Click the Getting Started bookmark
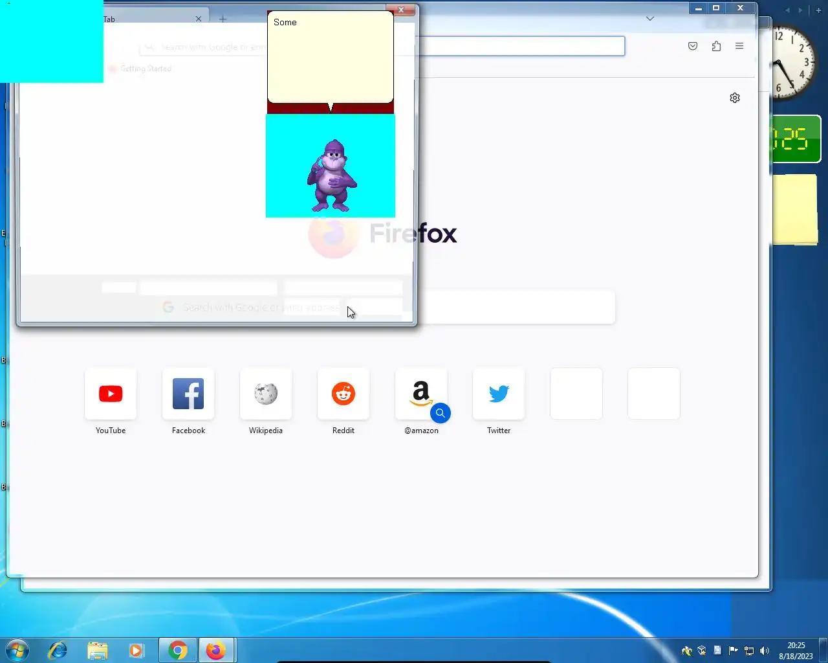The height and width of the screenshot is (663, 828). coord(140,69)
